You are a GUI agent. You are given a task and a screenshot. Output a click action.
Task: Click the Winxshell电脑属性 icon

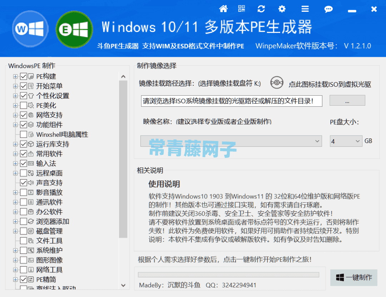(31, 135)
